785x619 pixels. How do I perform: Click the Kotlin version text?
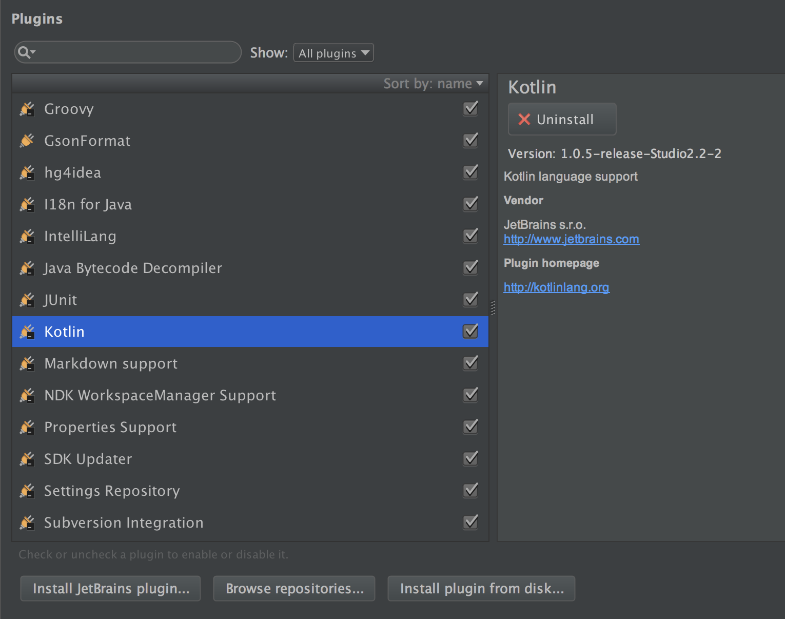click(x=615, y=153)
